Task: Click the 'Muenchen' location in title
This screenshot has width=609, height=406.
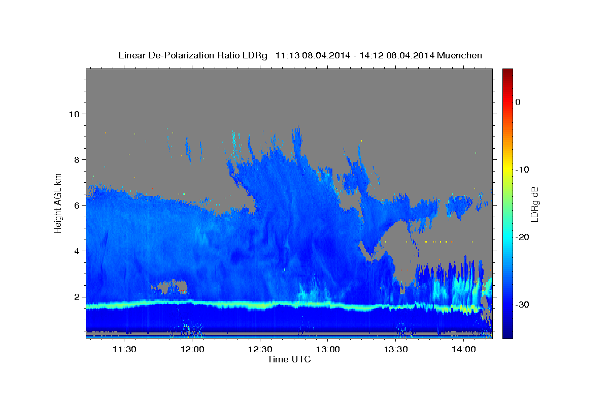Action: point(460,55)
